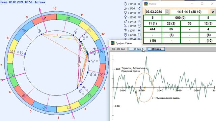216x121 pixels.
Task: Click the Sun symbol in the planet positions list
Action: [x=125, y=4]
